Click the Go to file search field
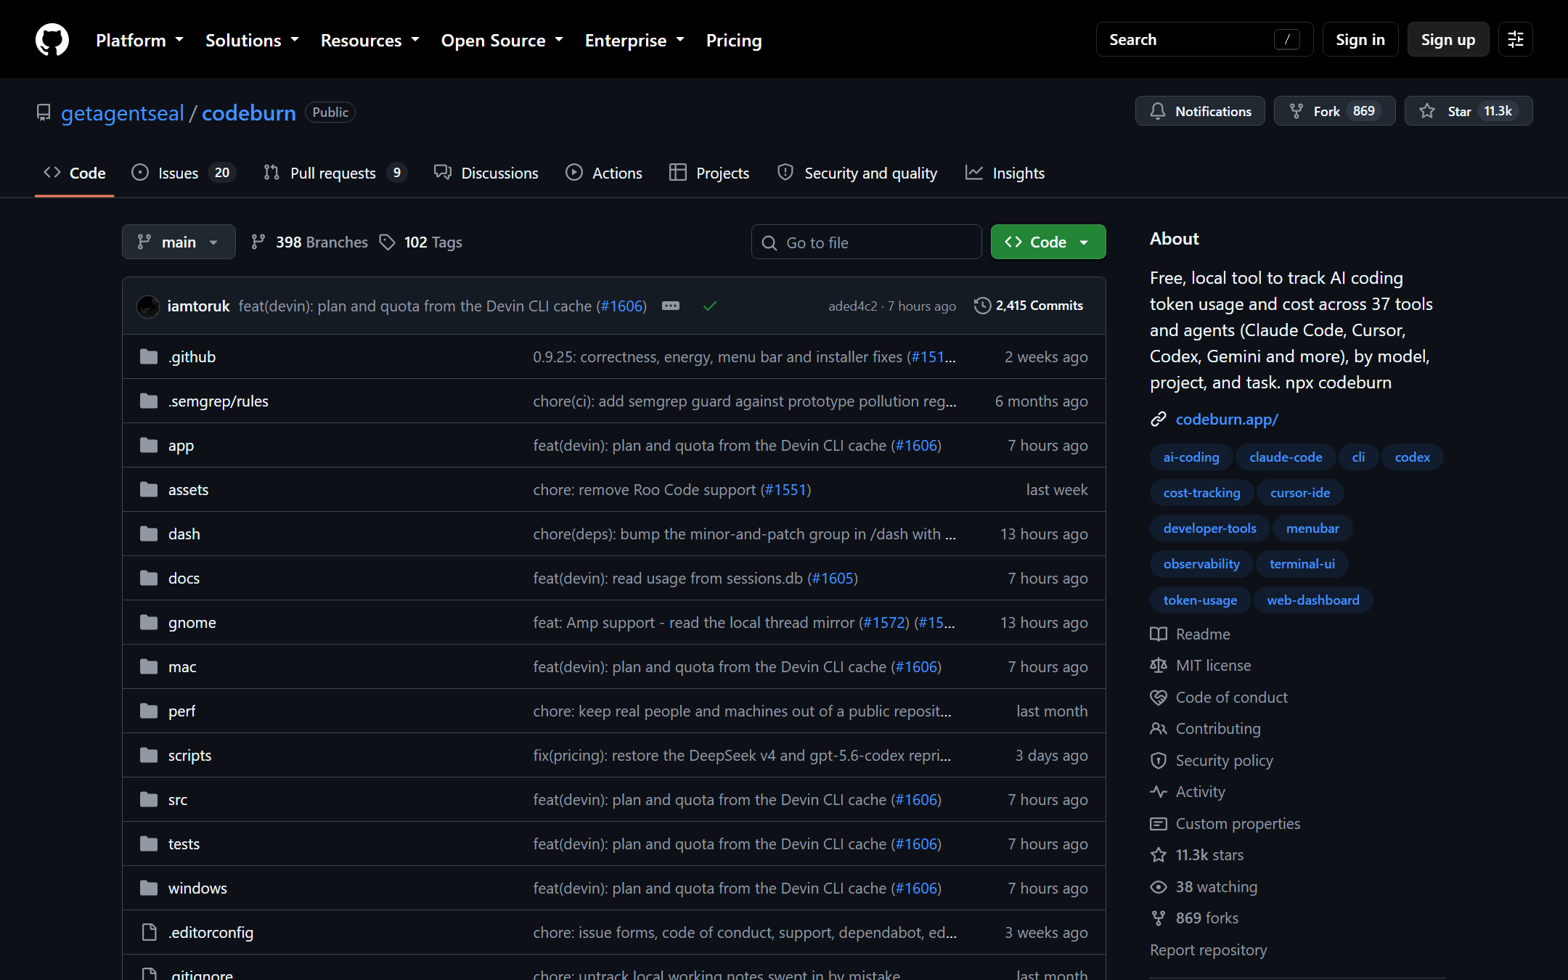Image resolution: width=1568 pixels, height=980 pixels. click(867, 242)
